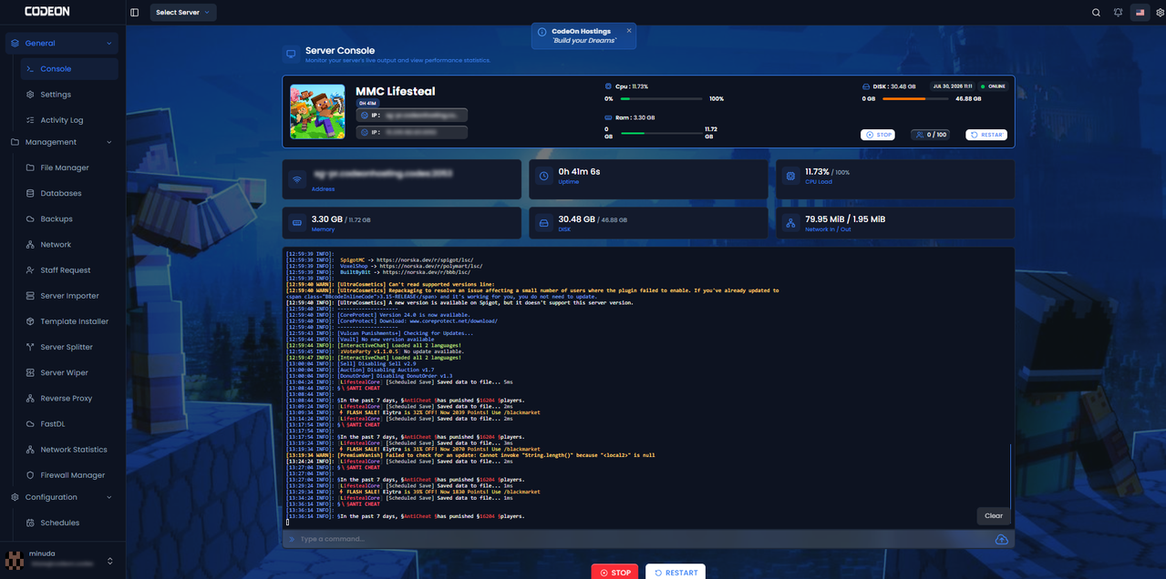Click the ONLINE status badge
Viewport: 1166px width, 579px height.
[x=992, y=86]
